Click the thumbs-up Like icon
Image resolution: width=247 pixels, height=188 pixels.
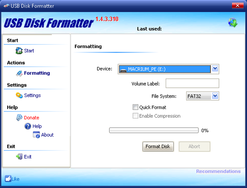click(x=8, y=179)
